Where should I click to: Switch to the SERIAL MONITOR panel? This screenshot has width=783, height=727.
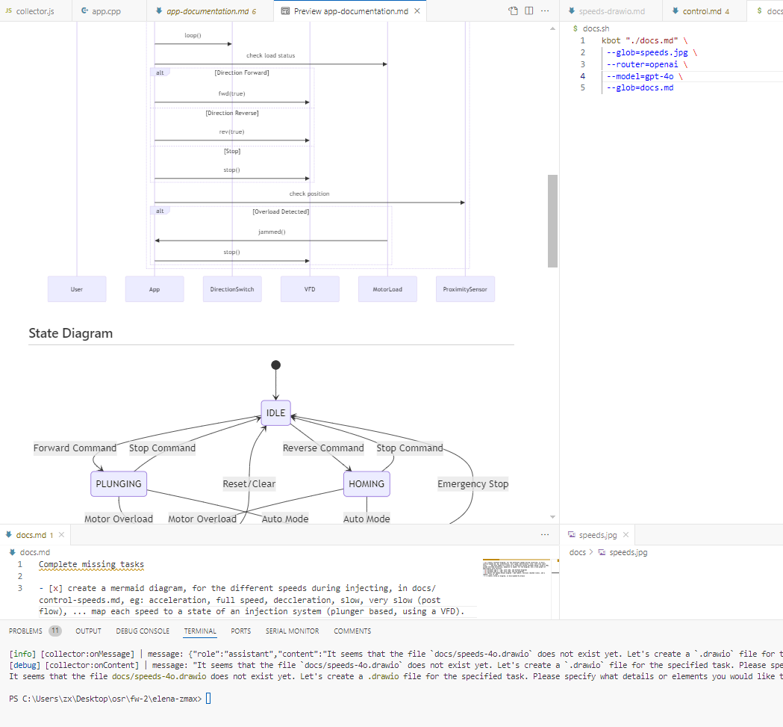point(292,631)
